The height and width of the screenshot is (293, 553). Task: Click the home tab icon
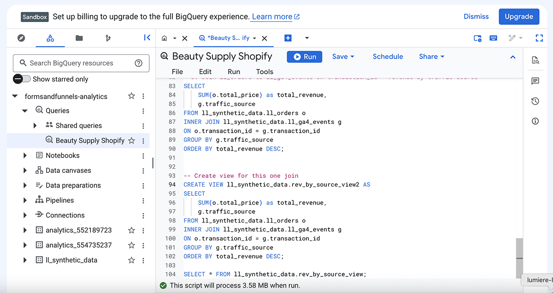point(164,38)
